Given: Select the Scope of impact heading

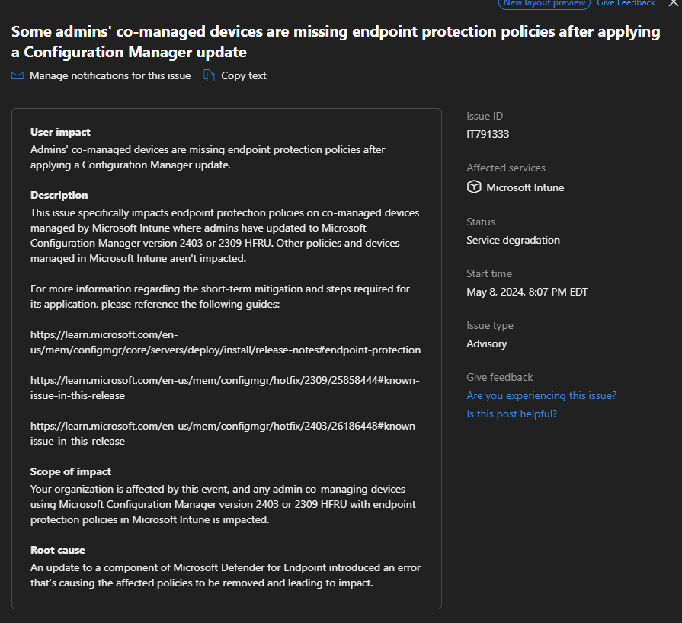Looking at the screenshot, I should [71, 471].
